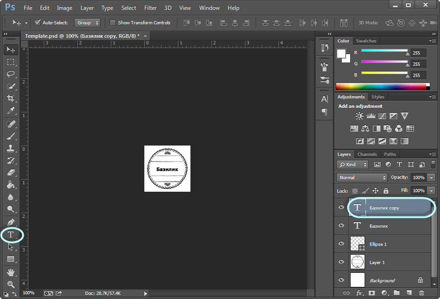Screen dimensions: 440x299
Task: Select the Zoom tool in toolbar
Action: click(10, 284)
